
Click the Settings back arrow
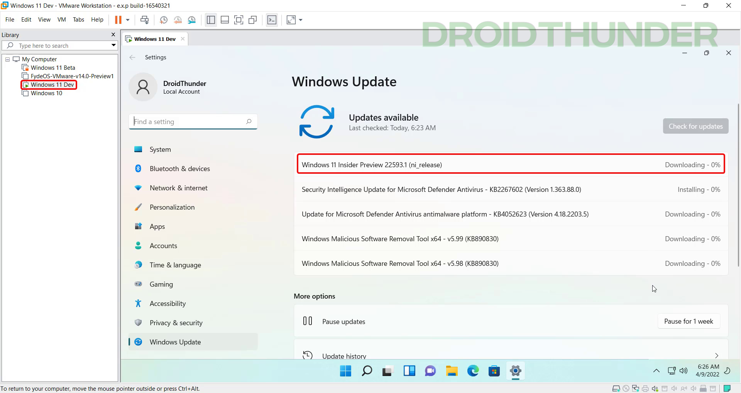click(132, 57)
